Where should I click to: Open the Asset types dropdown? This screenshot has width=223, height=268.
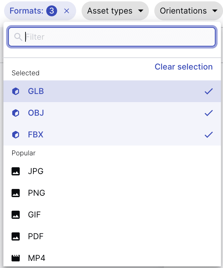click(115, 11)
